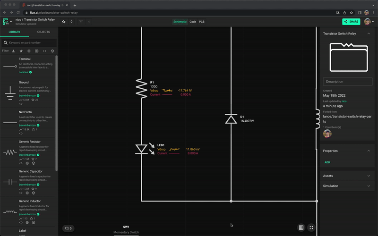This screenshot has height=236, width=378.
Task: Open the Flux logo dropdown menu
Action: click(x=7, y=22)
